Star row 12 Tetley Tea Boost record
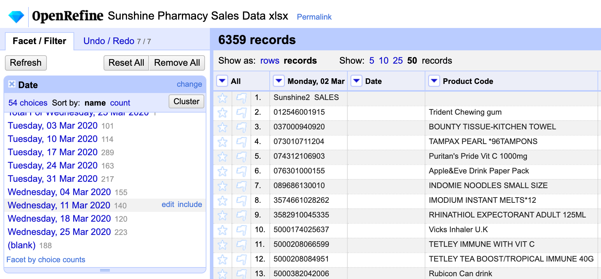The image size is (601, 279). tap(222, 259)
